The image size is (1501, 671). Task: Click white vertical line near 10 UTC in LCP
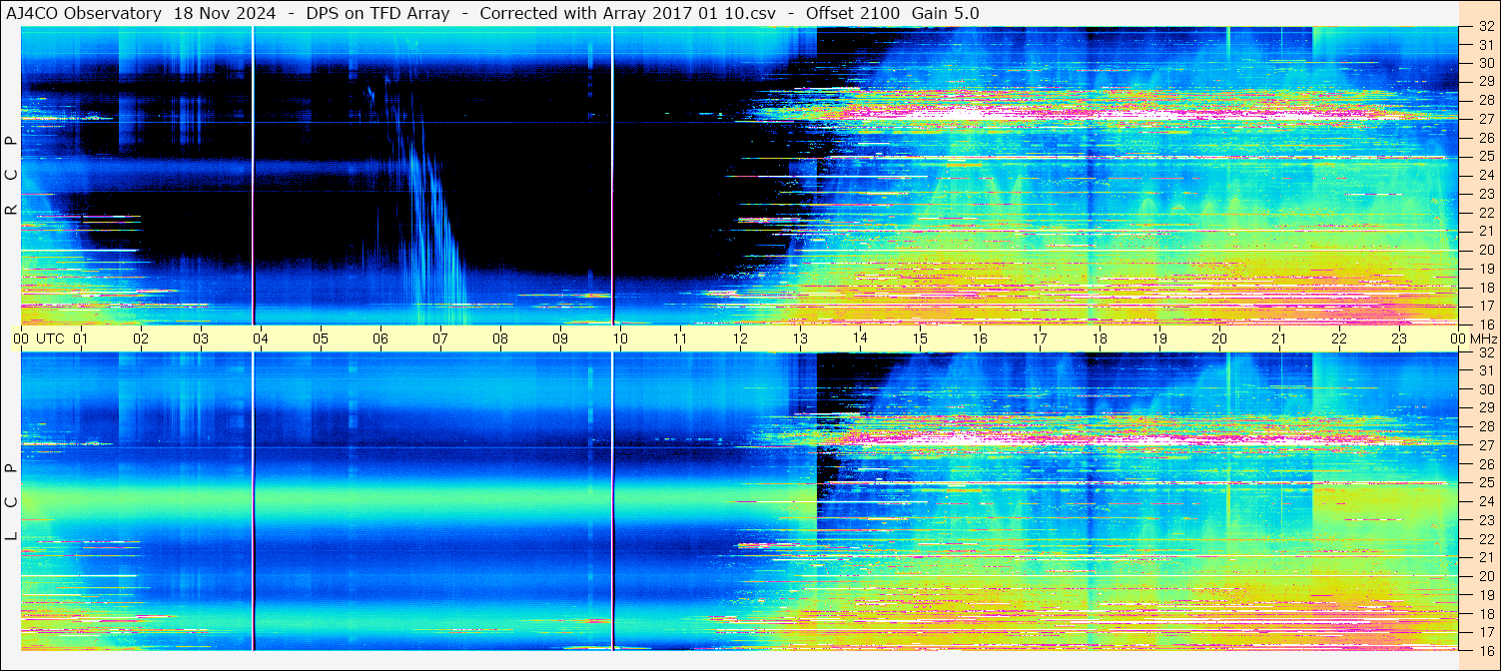pos(612,502)
